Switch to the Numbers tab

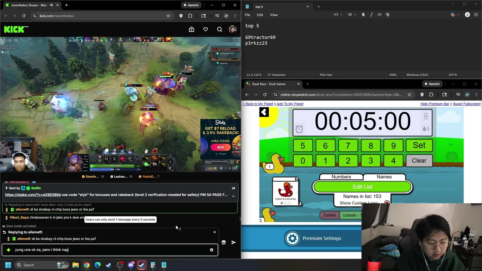(341, 177)
